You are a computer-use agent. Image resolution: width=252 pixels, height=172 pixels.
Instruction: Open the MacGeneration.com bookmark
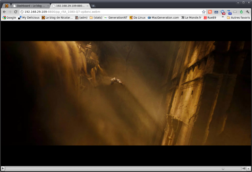click(163, 17)
